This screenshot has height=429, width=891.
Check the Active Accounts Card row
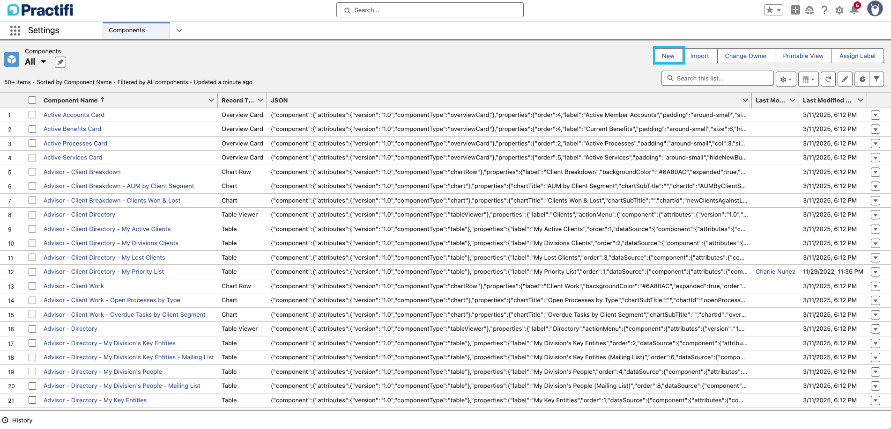32,115
